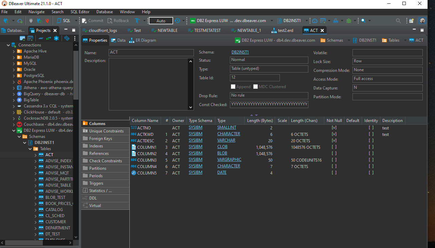Click the green debug bug icon
435x248 pixels.
(349, 21)
